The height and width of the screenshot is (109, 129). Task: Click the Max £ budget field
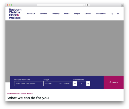point(65,83)
